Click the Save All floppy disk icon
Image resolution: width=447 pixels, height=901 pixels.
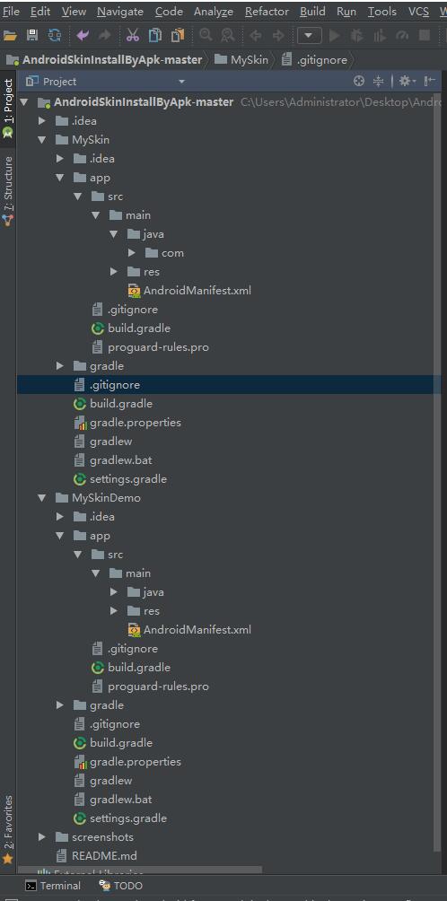(32, 36)
